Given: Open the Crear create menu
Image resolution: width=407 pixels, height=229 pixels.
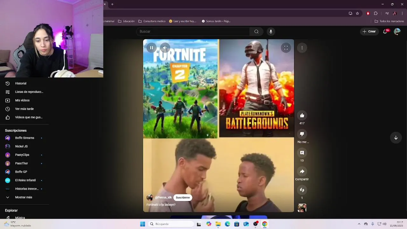Looking at the screenshot, I should (369, 31).
